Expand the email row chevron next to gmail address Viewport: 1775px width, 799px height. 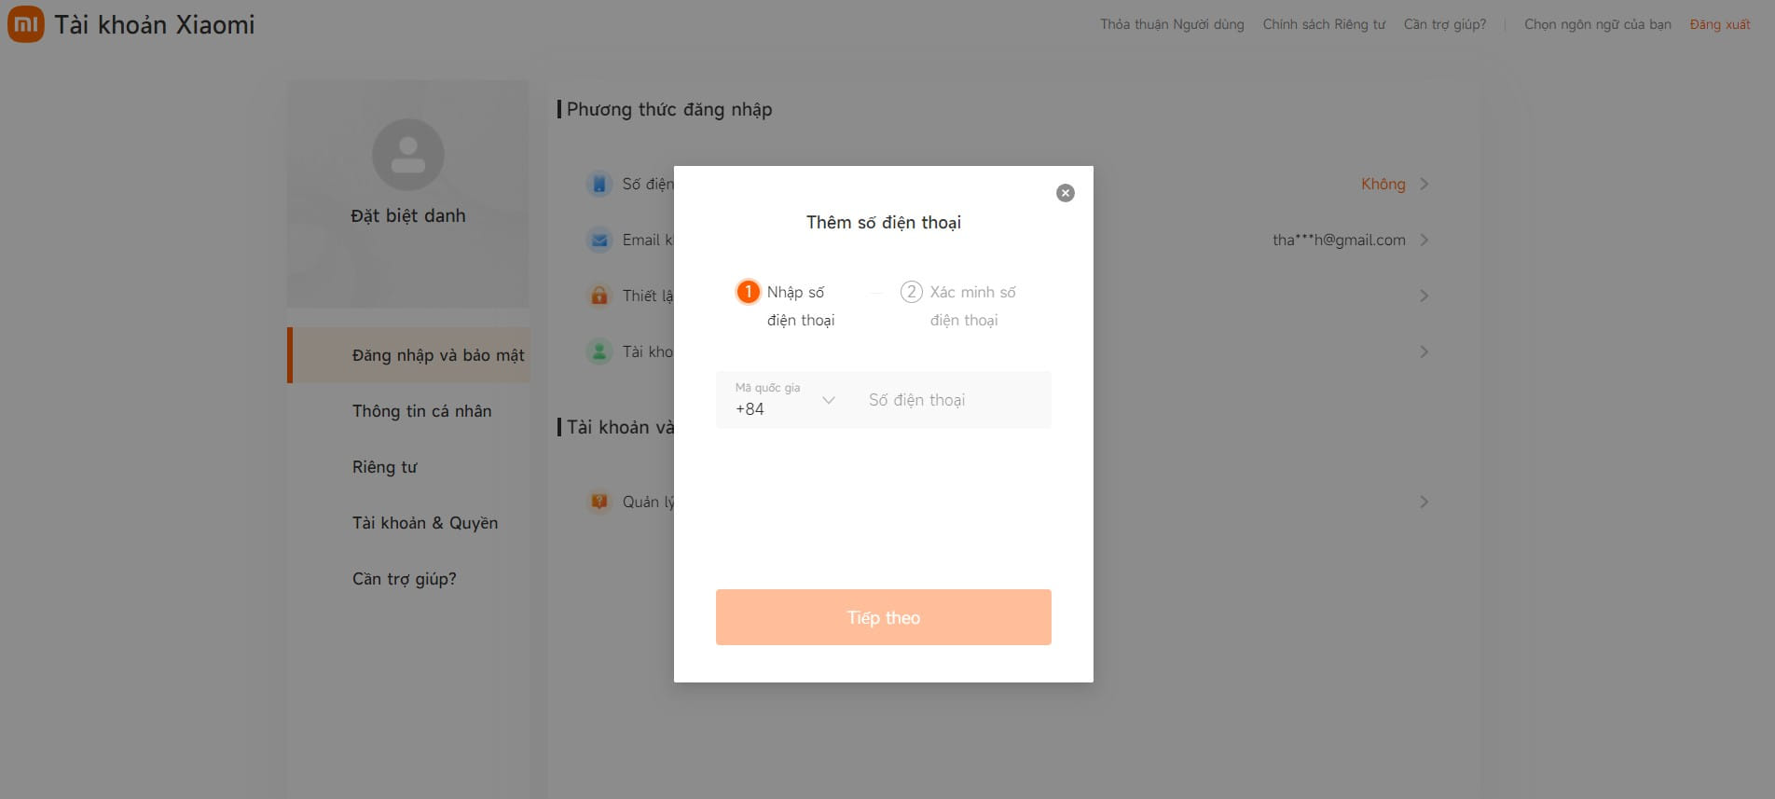[1424, 240]
